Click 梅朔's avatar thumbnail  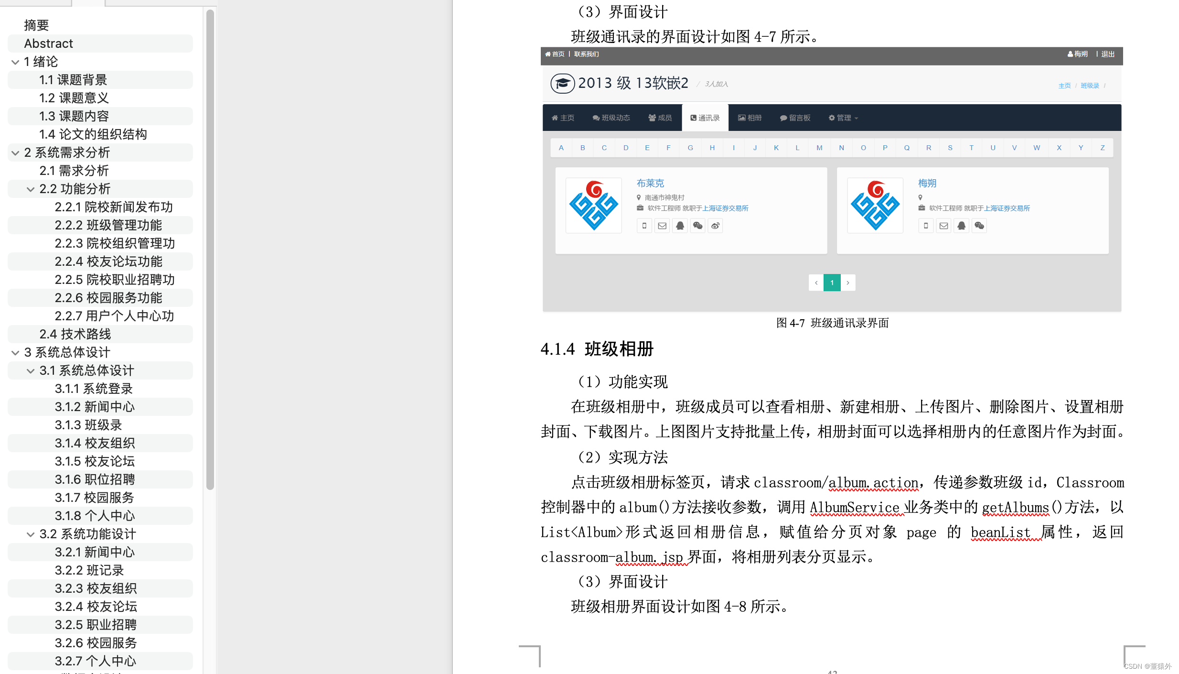[875, 206]
